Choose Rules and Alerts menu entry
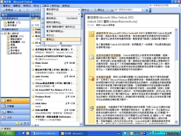Viewport: 181px width, 136px height. coord(61,22)
